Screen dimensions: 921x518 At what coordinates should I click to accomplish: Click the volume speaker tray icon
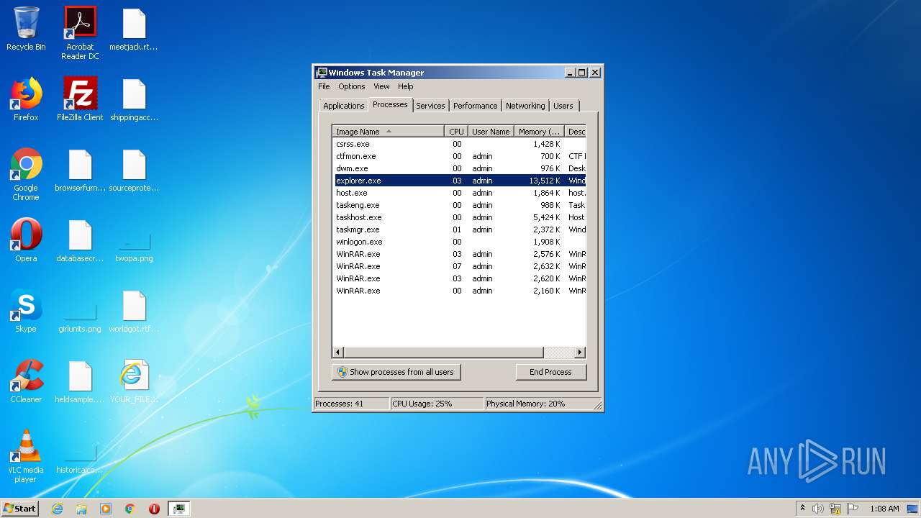click(x=818, y=509)
